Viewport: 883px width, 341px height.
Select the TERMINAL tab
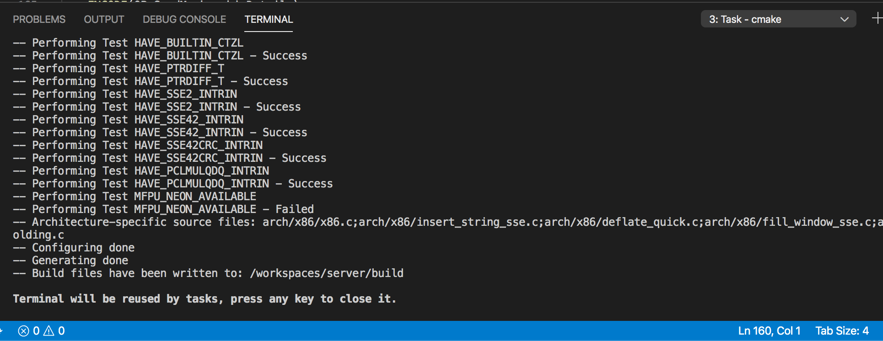pyautogui.click(x=269, y=20)
